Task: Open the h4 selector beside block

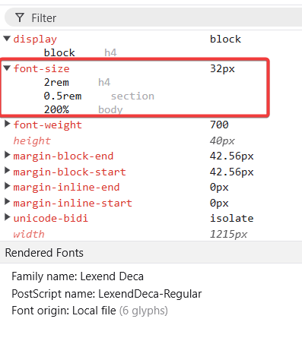Action: [110, 52]
